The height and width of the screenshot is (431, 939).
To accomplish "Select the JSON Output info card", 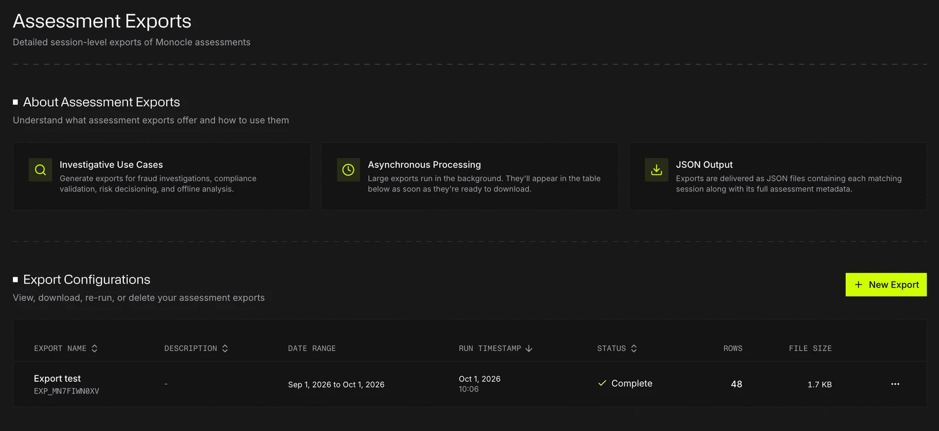I will (x=778, y=176).
